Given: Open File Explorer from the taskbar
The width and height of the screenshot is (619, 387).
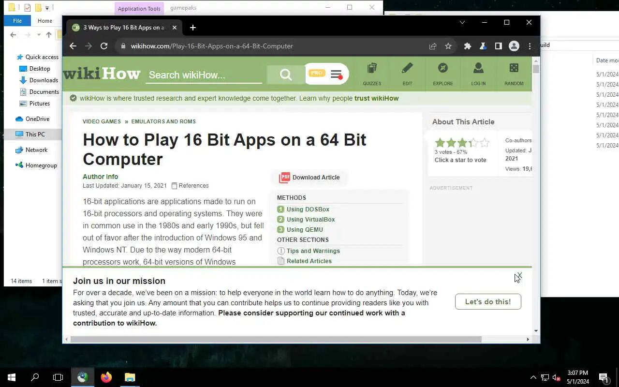Looking at the screenshot, I should 130,377.
